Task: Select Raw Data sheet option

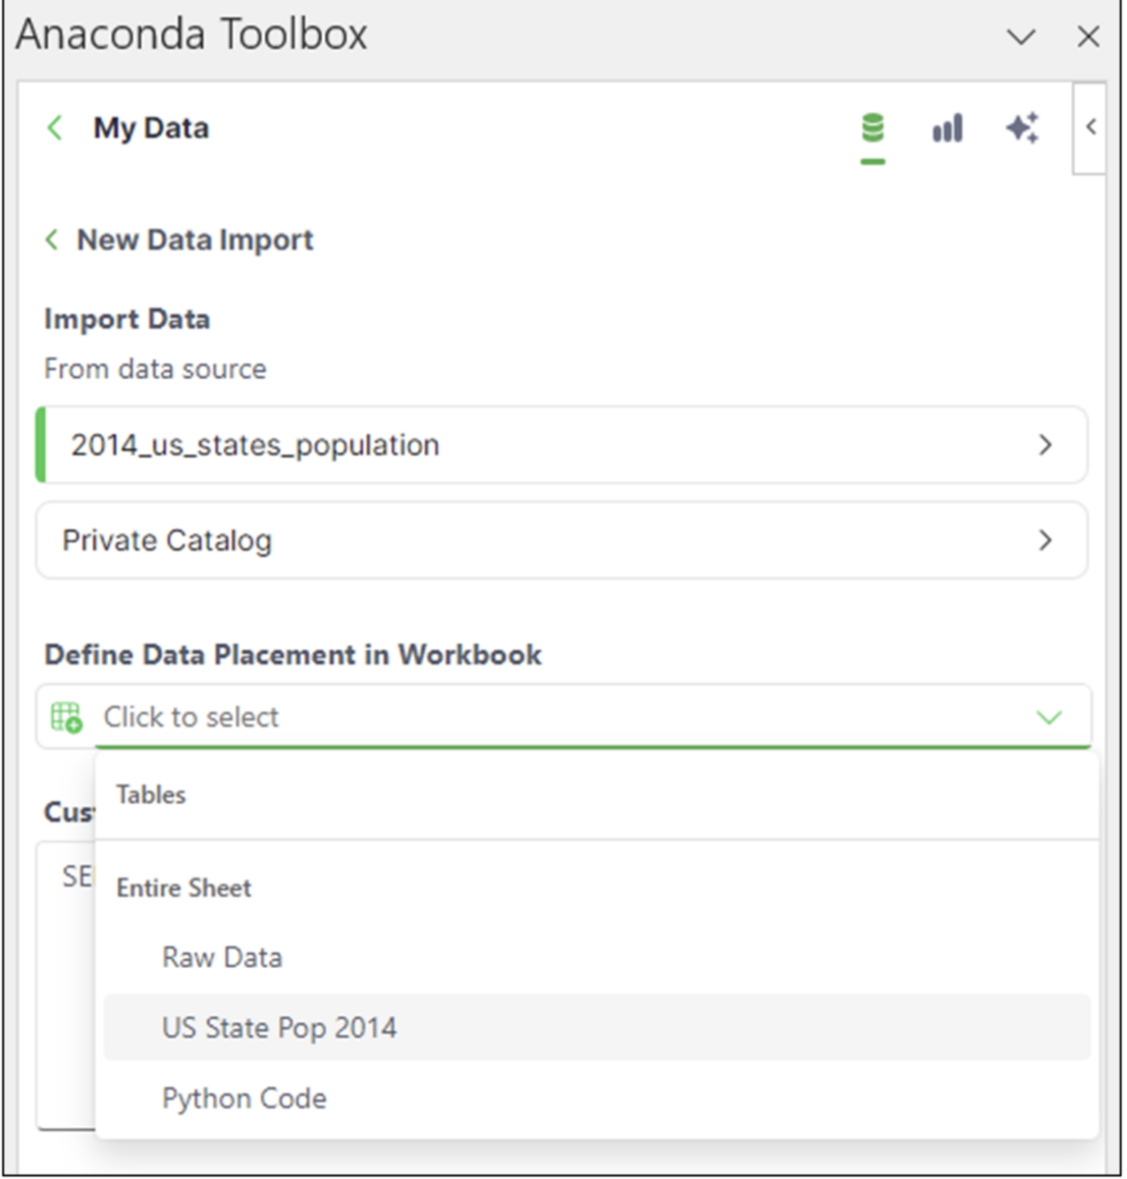Action: [222, 957]
